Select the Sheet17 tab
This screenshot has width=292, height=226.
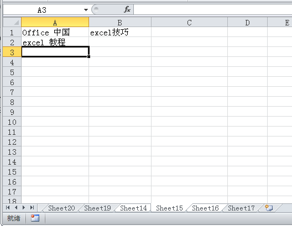coord(241,208)
